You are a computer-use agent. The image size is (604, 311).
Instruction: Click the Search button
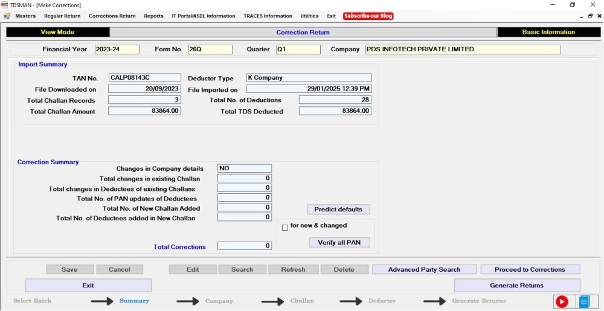[x=242, y=269]
